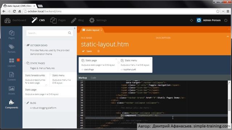Remove the Static menu component card
Image resolution: width=232 pixels, height=130 pixels.
pos(151,59)
